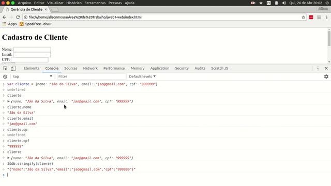The image size is (331, 186).
Task: Click the empty console prompt line
Action: click(x=165, y=175)
